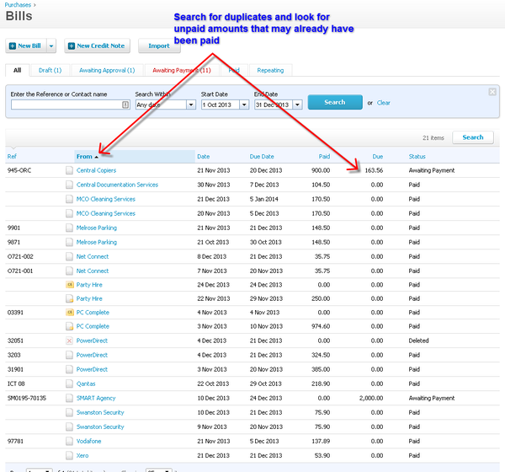This screenshot has width=505, height=472.
Task: Click the Reference or Contact name input field
Action: click(66, 105)
